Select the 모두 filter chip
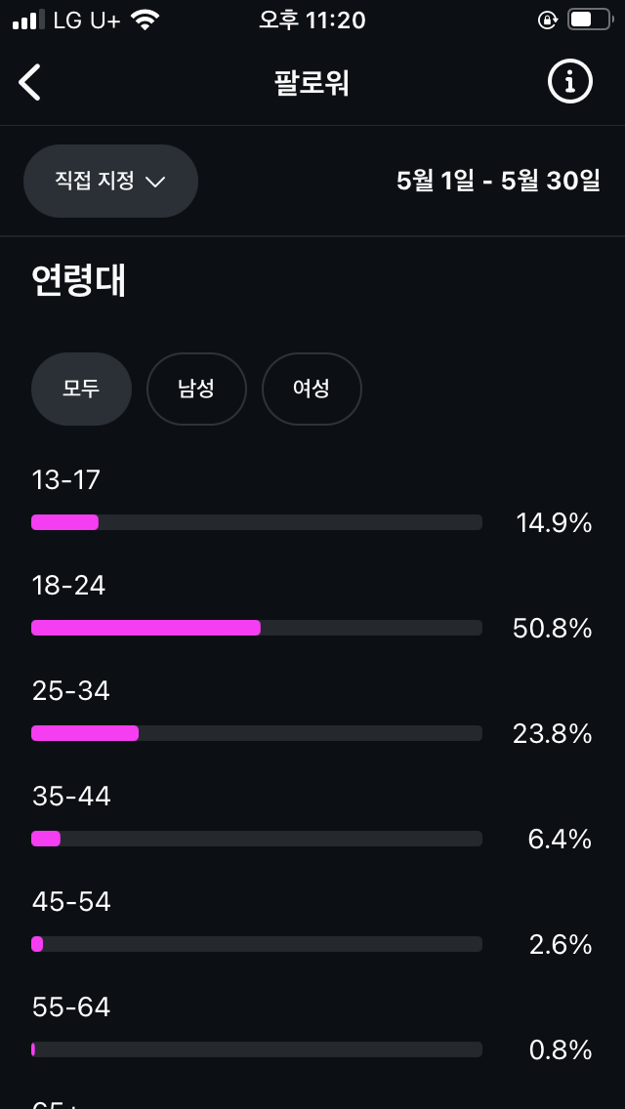The height and width of the screenshot is (1109, 625). (x=81, y=389)
